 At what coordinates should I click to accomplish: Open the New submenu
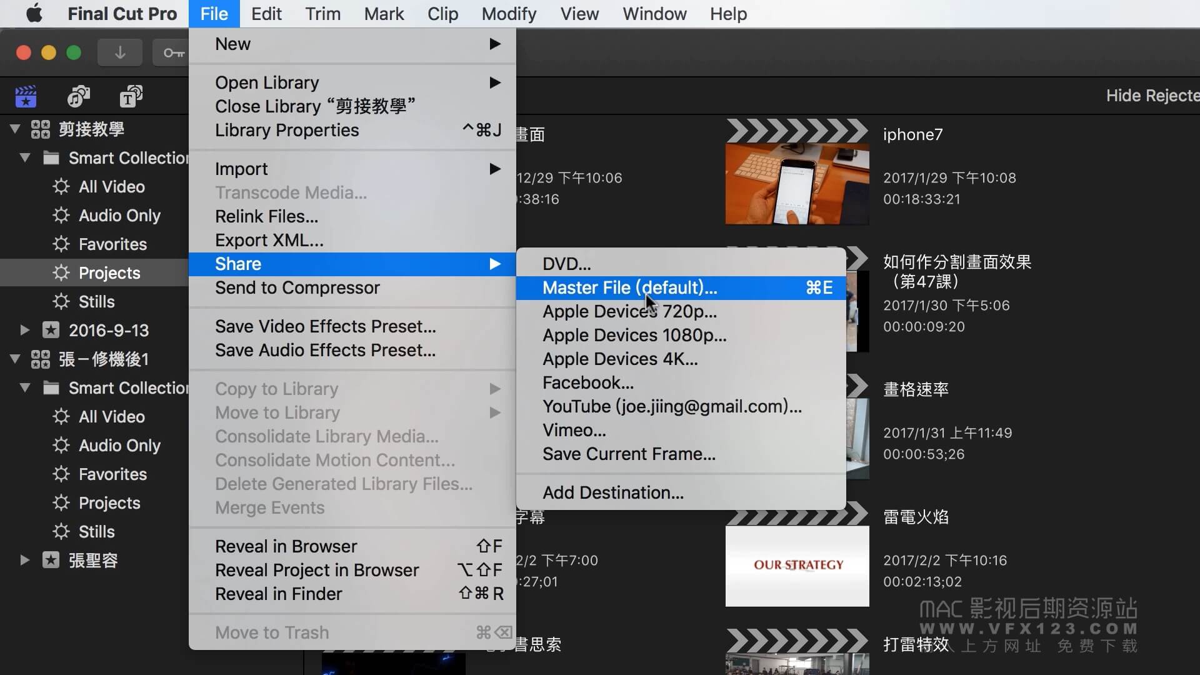(352, 44)
